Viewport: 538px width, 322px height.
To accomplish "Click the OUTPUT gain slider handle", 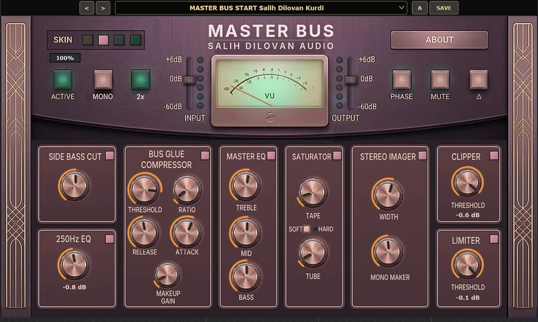I will (351, 80).
